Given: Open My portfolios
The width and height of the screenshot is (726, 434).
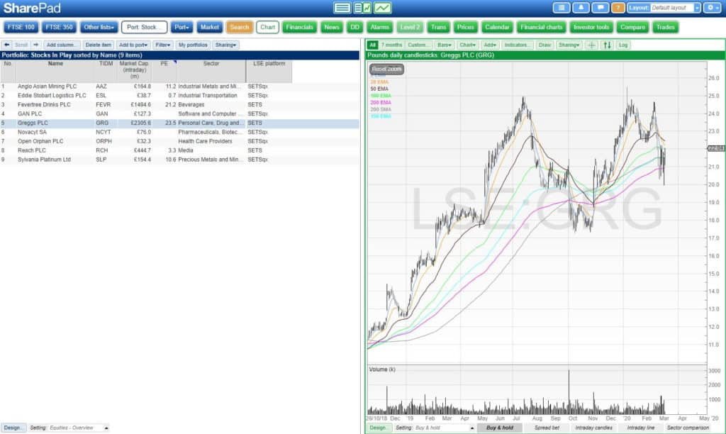Looking at the screenshot, I should coord(193,45).
